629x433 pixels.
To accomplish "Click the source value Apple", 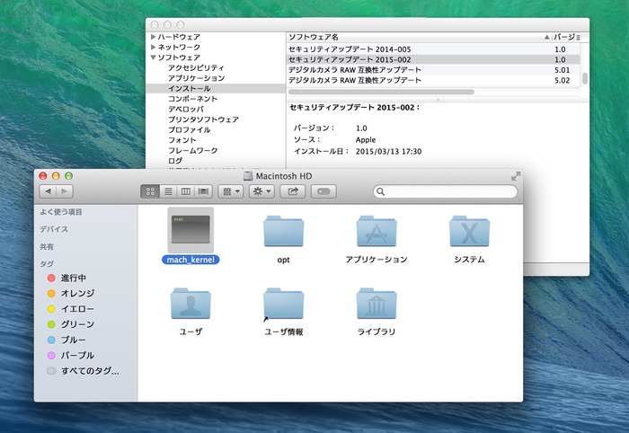I will tap(366, 140).
